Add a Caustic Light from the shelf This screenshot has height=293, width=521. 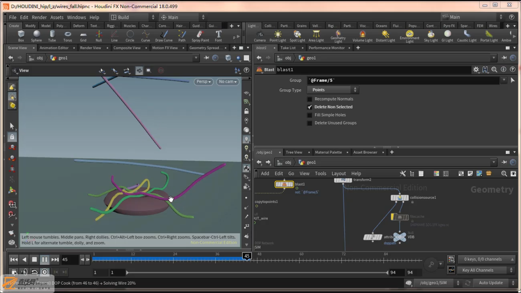(x=467, y=36)
